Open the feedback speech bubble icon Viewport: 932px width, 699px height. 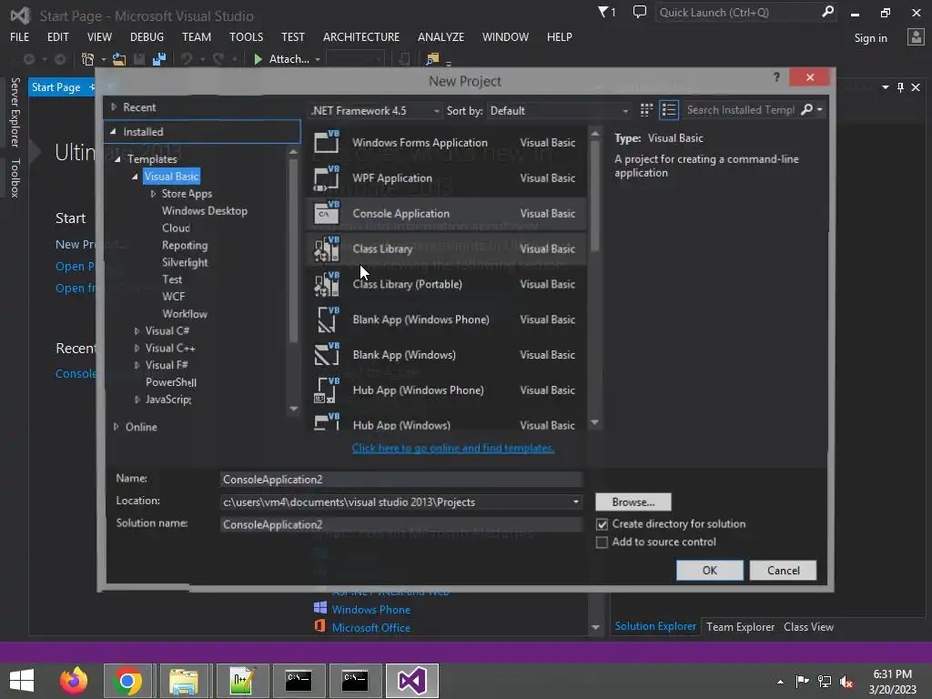point(640,12)
